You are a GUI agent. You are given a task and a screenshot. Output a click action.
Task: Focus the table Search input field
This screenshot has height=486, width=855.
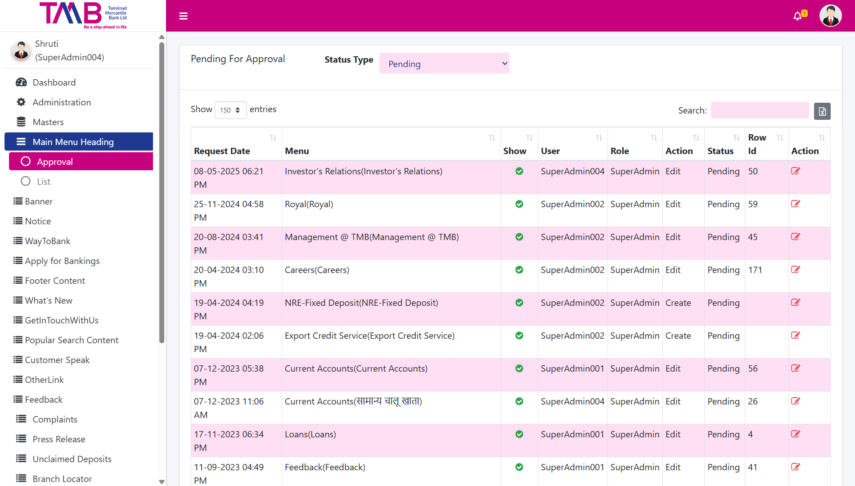(x=759, y=110)
